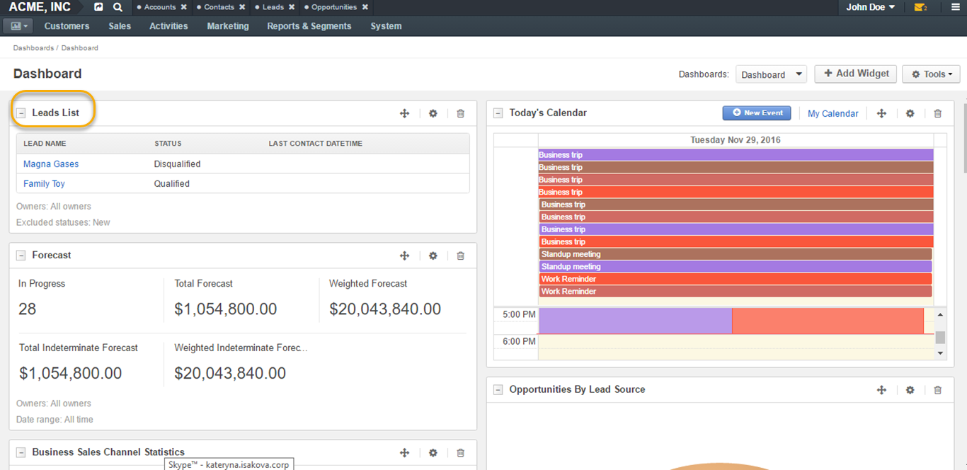
Task: Click the Dashboards breadcrumb link
Action: click(33, 48)
